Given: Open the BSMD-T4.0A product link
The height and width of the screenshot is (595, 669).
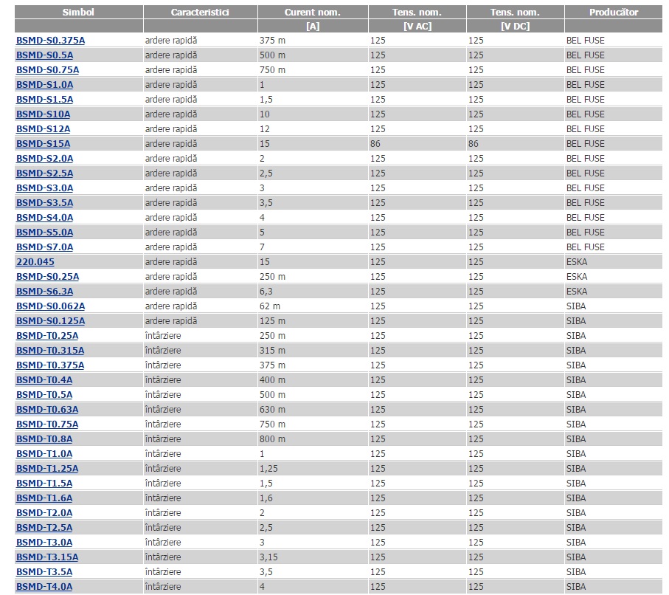Looking at the screenshot, I should coord(44,586).
